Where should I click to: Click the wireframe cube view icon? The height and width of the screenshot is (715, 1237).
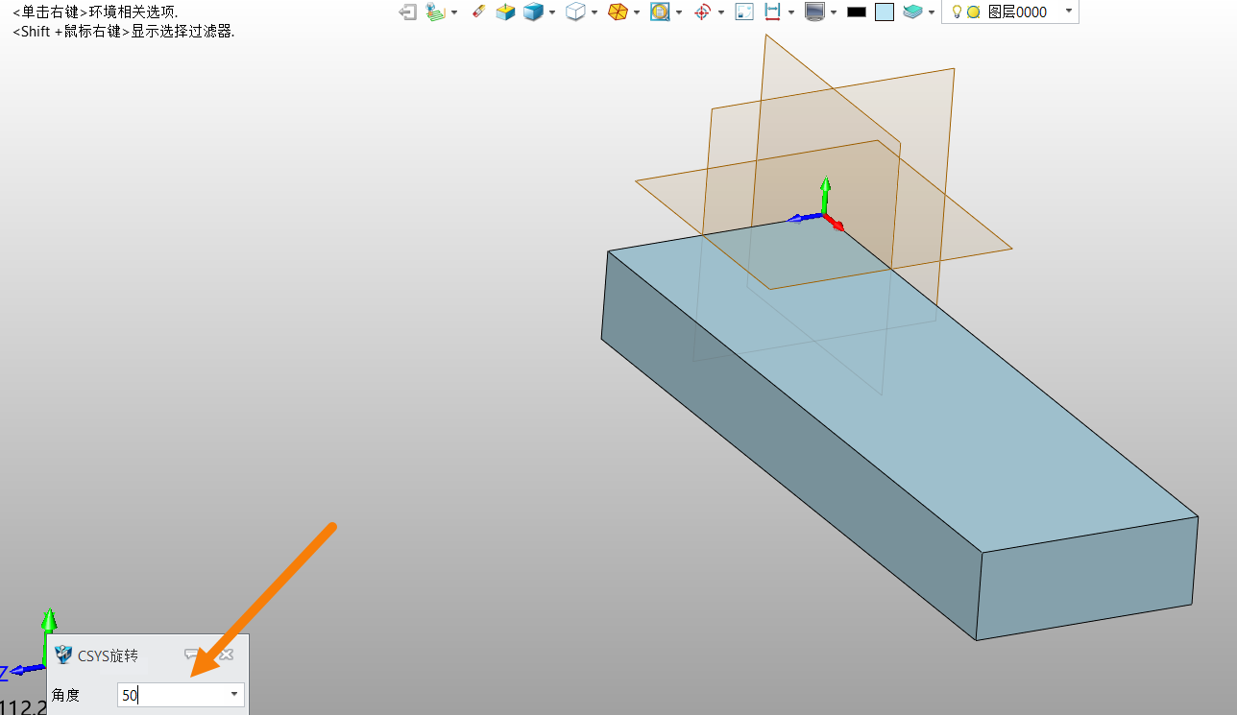(575, 12)
